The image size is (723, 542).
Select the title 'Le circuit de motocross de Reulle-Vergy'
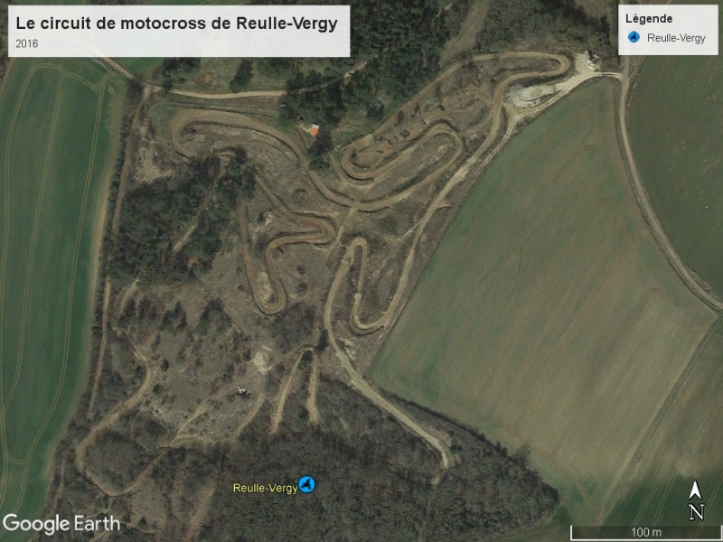[176, 23]
